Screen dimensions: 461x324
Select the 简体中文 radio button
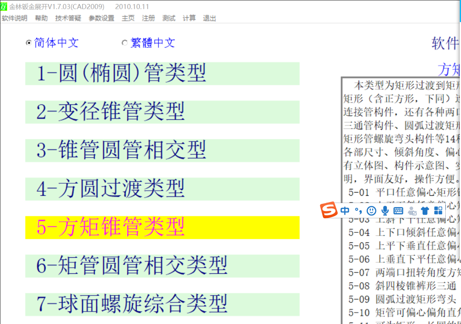29,43
